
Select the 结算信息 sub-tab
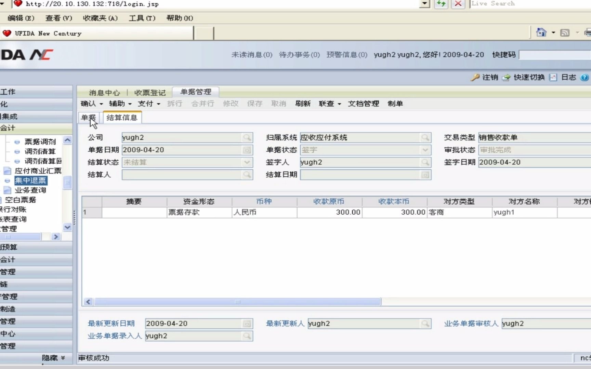[122, 118]
